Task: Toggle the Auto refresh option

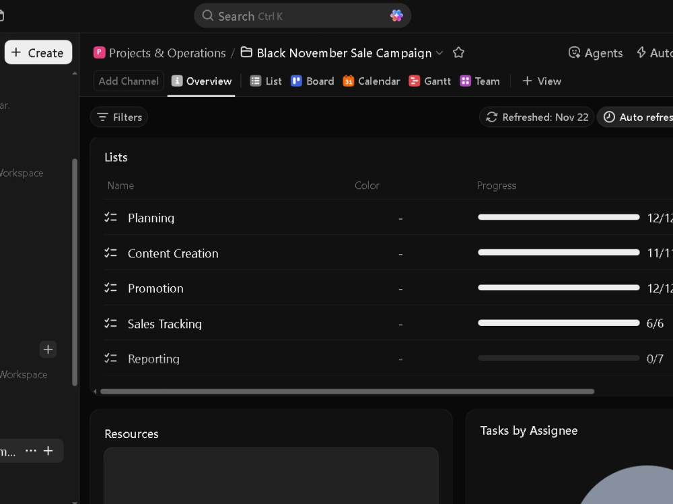Action: pos(637,117)
